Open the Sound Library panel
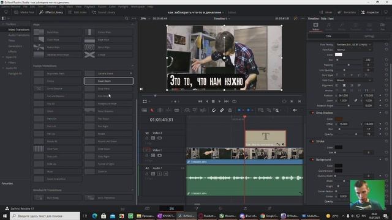The width and height of the screenshot is (392, 220). pyautogui.click(x=104, y=12)
